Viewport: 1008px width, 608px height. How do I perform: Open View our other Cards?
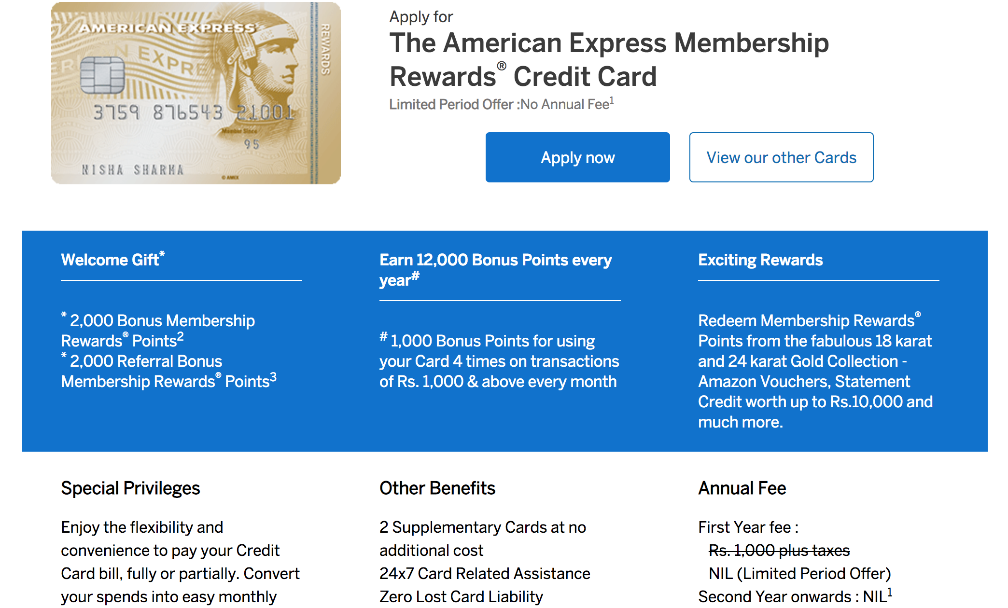click(781, 157)
